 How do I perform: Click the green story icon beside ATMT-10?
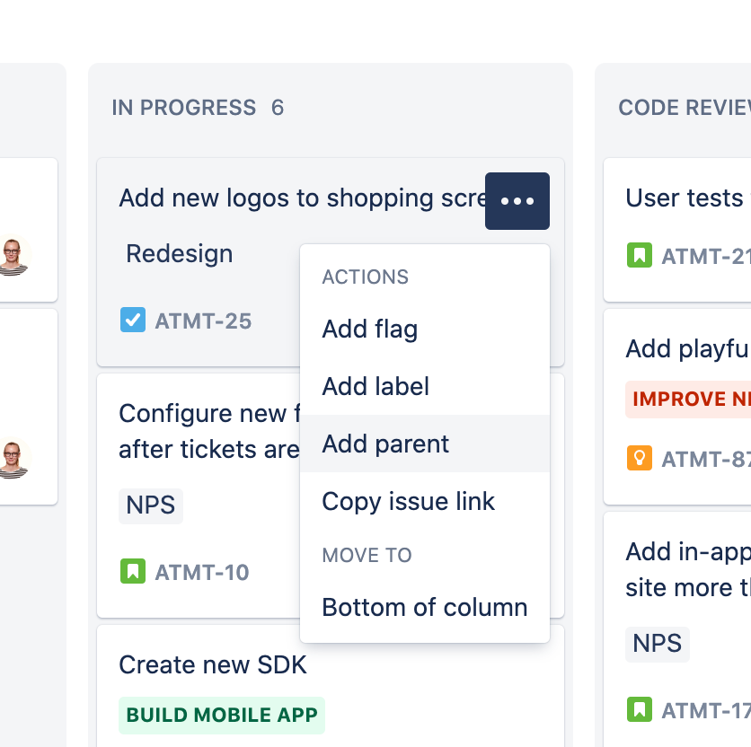tap(133, 571)
